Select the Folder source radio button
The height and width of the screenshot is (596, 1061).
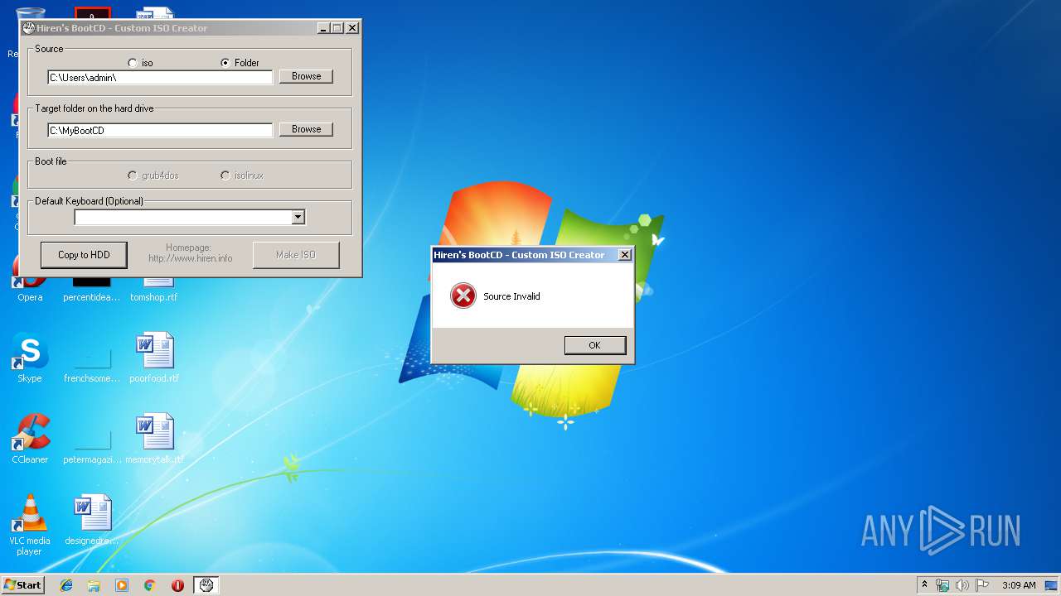point(225,63)
